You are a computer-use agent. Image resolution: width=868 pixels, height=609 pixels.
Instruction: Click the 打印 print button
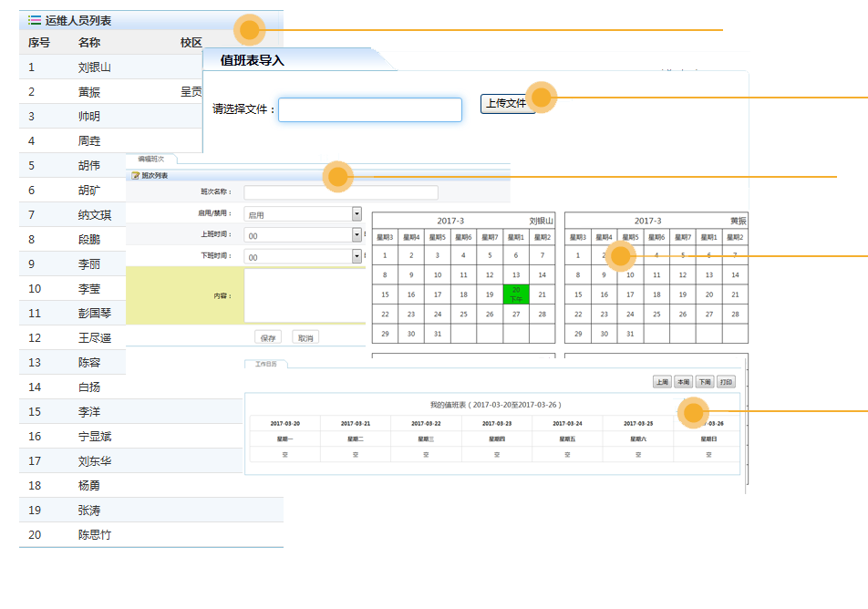coord(726,382)
